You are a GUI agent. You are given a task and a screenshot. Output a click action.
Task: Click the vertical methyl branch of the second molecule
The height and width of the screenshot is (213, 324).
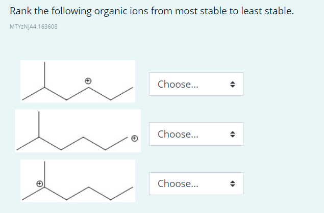click(x=39, y=124)
